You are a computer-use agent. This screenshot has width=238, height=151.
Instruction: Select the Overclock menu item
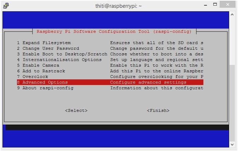(110, 77)
